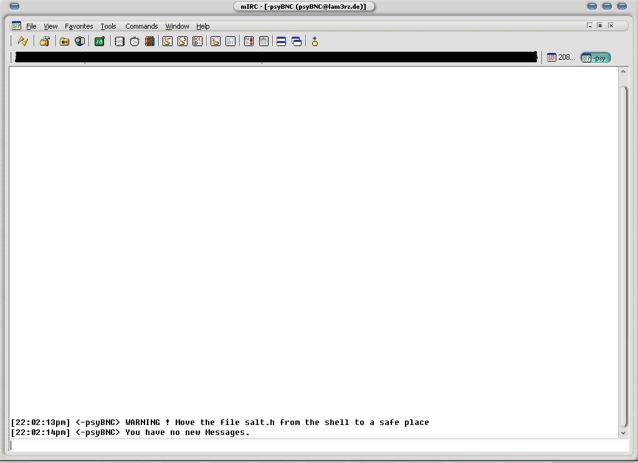The height and width of the screenshot is (463, 638).
Task: Open the Address Book icon
Action: [119, 41]
